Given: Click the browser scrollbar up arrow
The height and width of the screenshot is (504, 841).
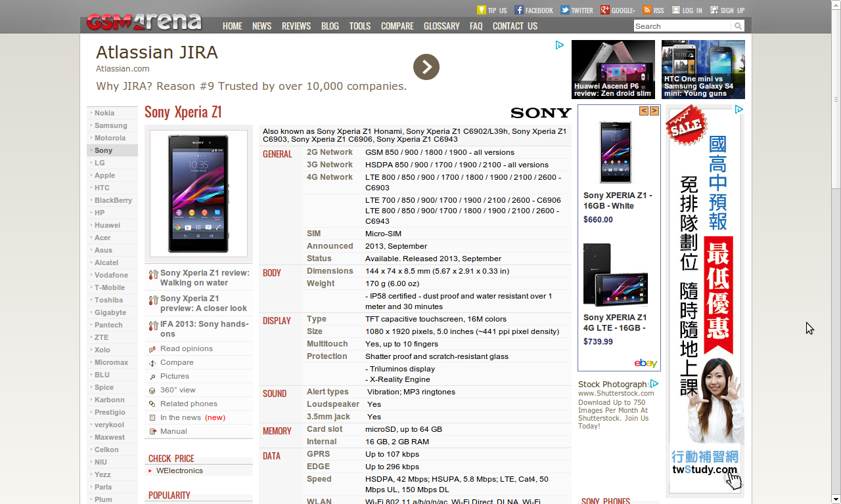Looking at the screenshot, I should (x=836, y=5).
